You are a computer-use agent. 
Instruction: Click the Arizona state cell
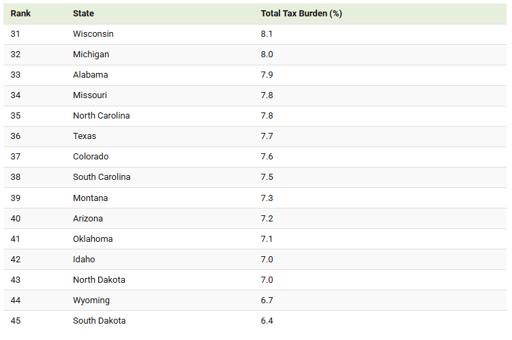[88, 219]
